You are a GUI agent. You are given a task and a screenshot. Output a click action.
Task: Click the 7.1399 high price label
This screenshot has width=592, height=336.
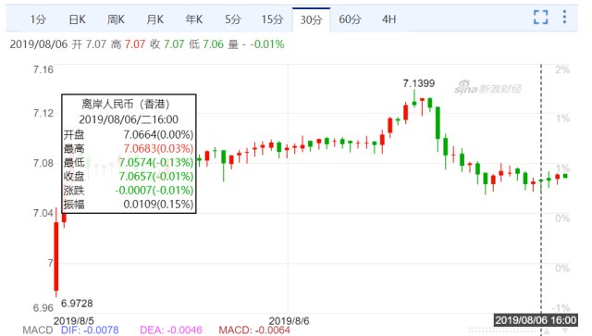pyautogui.click(x=419, y=83)
